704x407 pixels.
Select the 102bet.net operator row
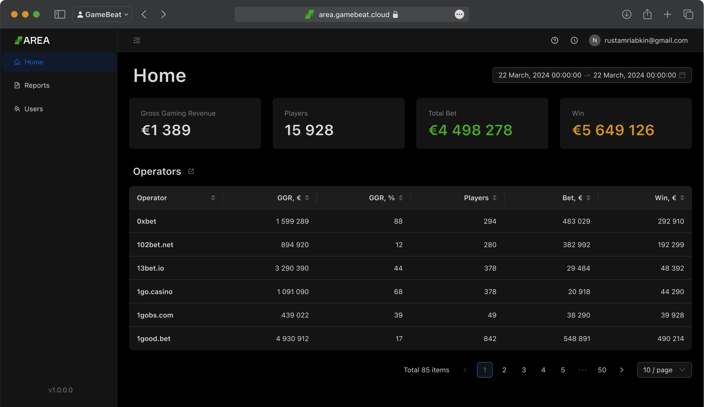pos(410,244)
